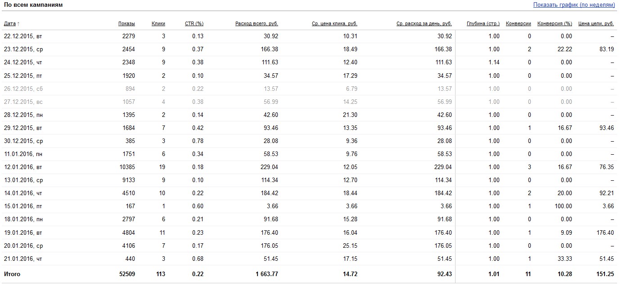Sort by 'Конверсия (%)' column header
Screen dimensions: 627x286
pyautogui.click(x=555, y=23)
